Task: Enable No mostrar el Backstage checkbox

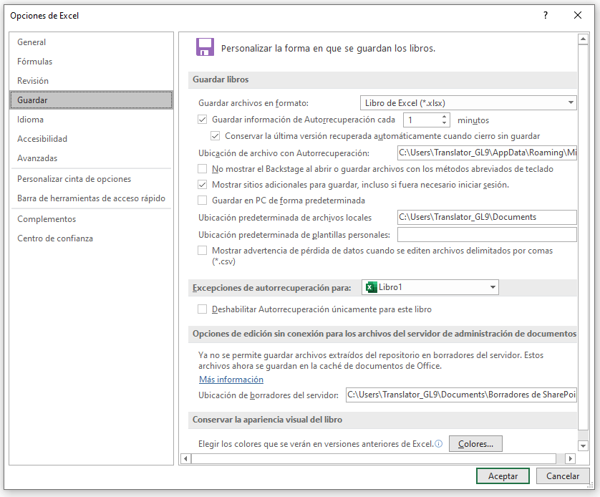Action: tap(203, 169)
